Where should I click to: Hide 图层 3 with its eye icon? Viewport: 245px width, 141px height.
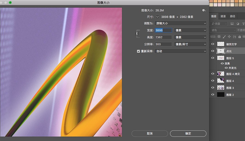point(213,88)
